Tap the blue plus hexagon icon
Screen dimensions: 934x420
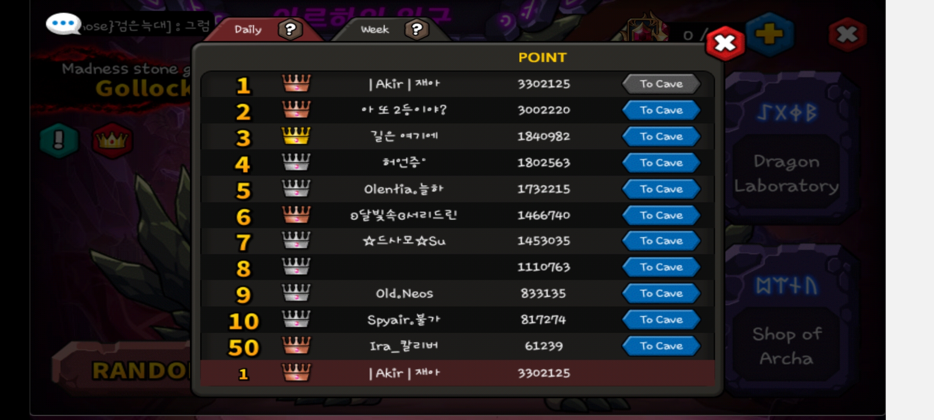tap(769, 34)
